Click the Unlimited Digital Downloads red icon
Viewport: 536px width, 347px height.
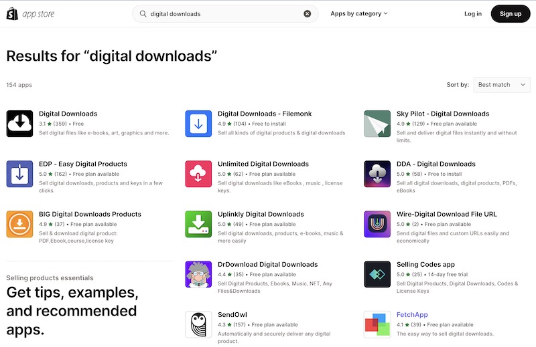click(x=198, y=174)
